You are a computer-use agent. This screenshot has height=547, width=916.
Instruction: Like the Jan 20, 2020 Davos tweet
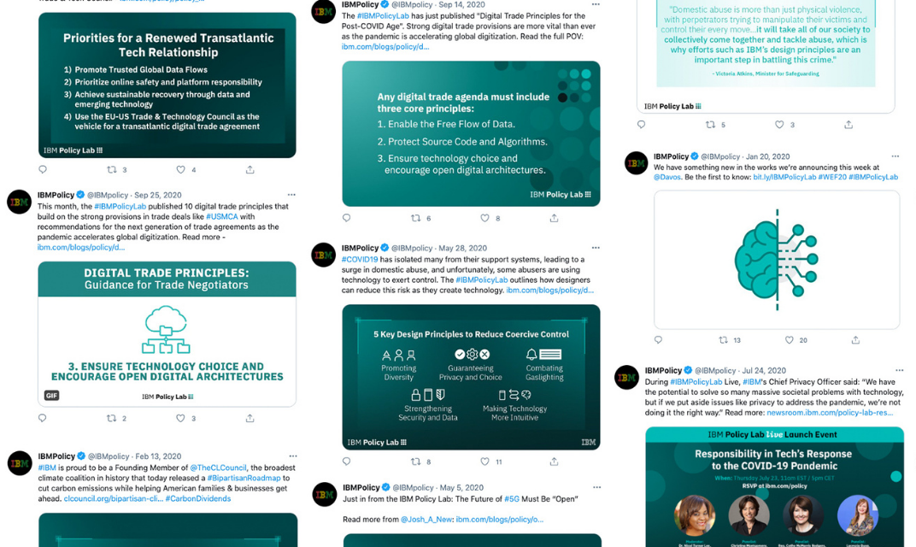790,340
